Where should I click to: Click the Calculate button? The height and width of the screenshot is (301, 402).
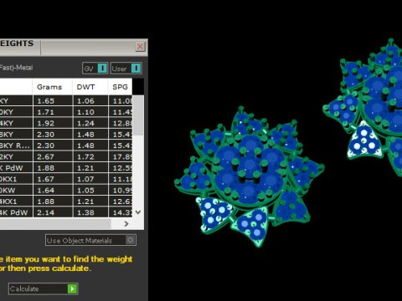[x=44, y=288]
